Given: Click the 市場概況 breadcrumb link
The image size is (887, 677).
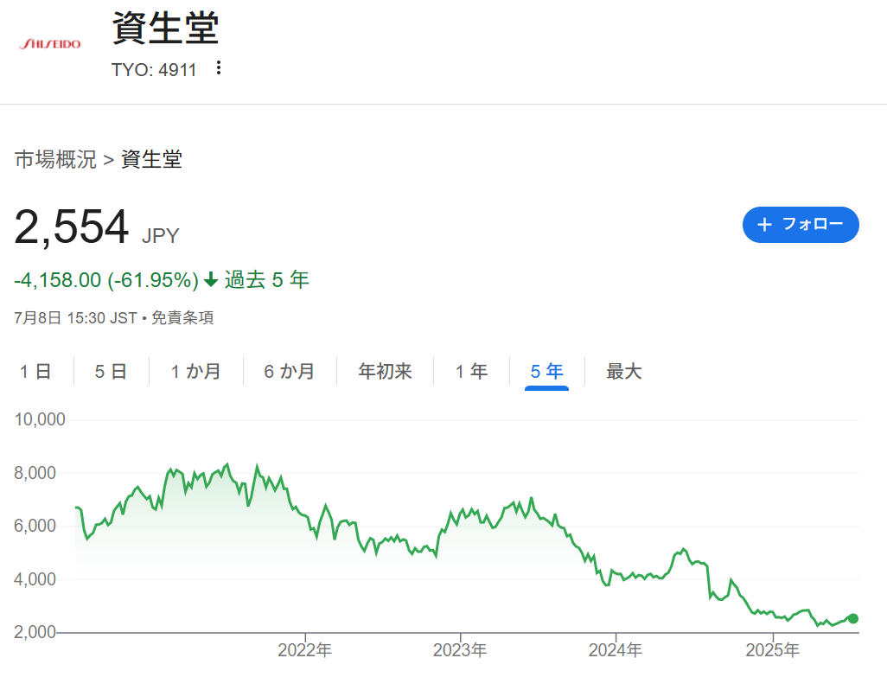Looking at the screenshot, I should click(55, 159).
